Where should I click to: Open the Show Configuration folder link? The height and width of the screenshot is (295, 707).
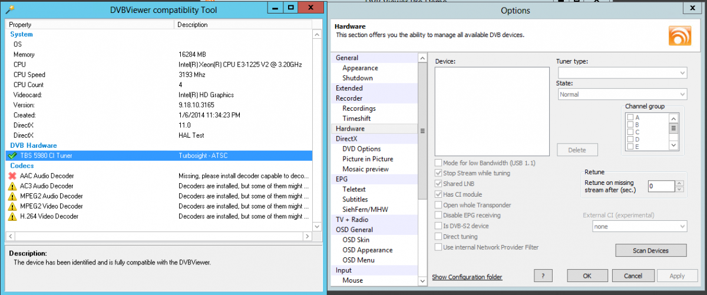467,277
